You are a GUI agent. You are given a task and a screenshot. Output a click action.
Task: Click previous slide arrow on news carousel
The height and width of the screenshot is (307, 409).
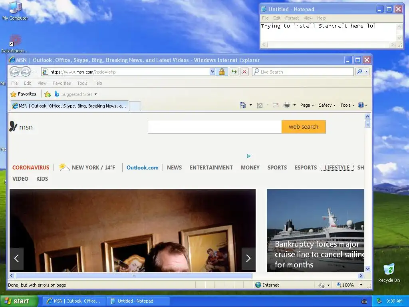[x=16, y=259]
